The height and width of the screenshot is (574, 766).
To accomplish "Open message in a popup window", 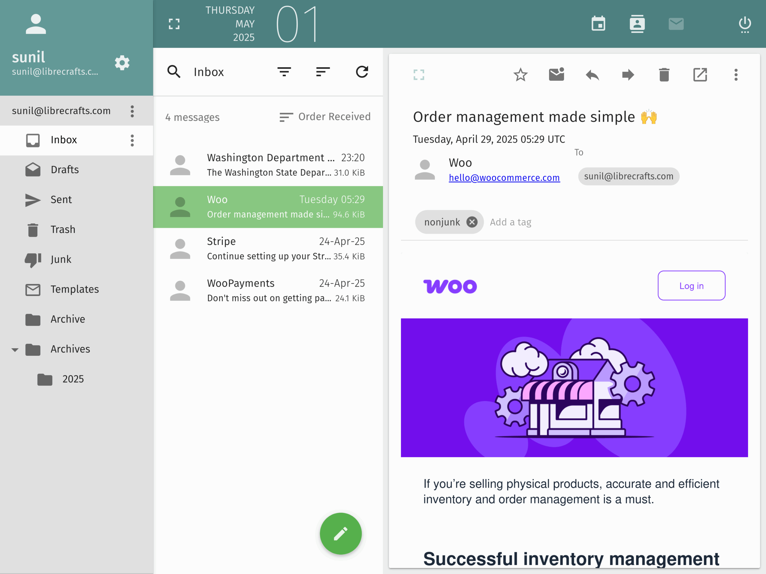I will click(700, 75).
